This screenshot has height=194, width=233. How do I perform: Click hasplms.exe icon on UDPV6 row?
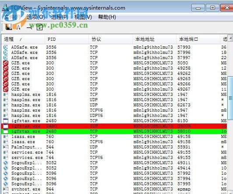6,116
